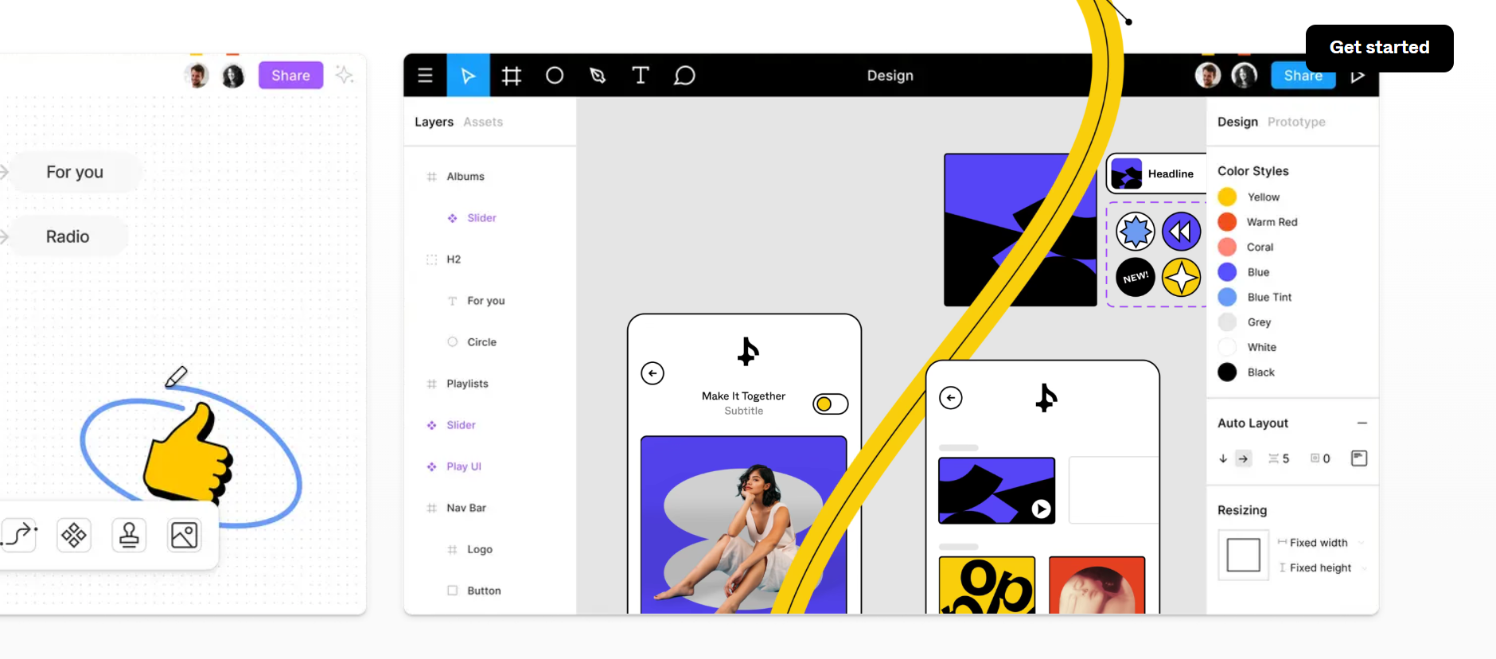This screenshot has height=659, width=1496.
Task: Open the Fixed height dropdown
Action: pyautogui.click(x=1321, y=567)
